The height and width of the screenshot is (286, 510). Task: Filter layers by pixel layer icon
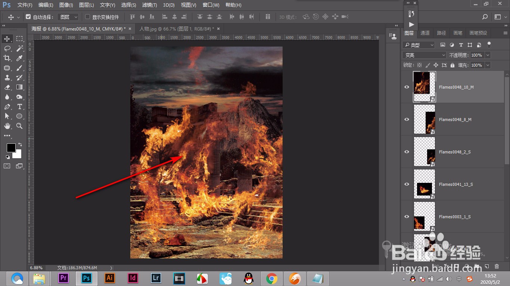click(443, 45)
